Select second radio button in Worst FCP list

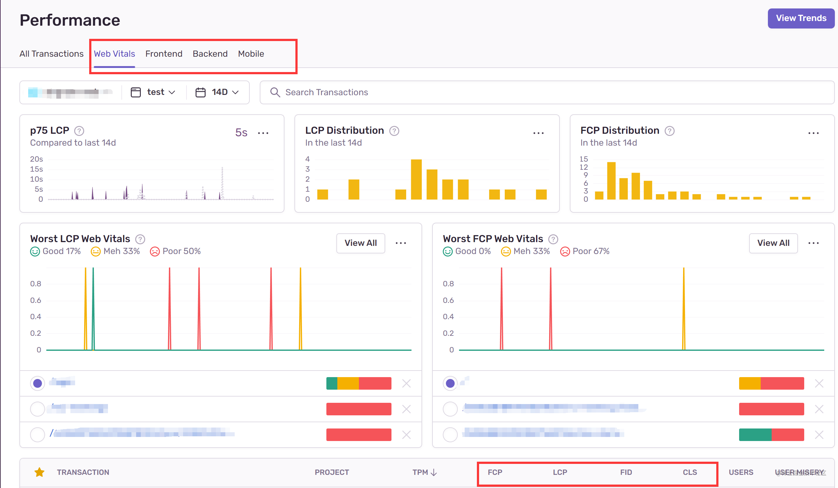[x=450, y=409]
